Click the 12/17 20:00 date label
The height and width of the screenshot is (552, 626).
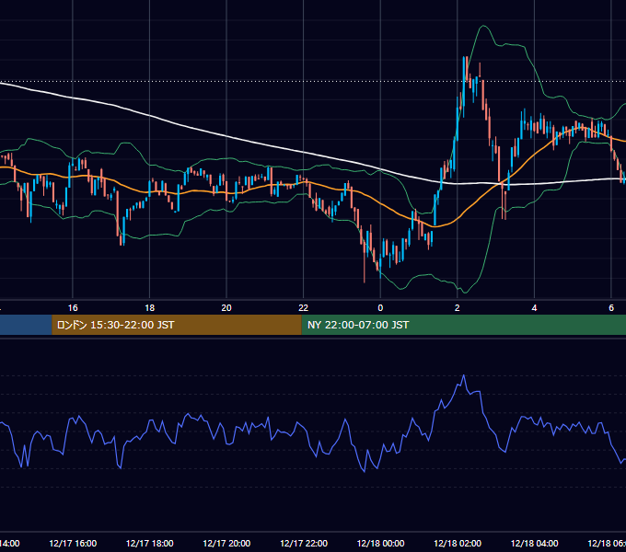[x=226, y=543]
